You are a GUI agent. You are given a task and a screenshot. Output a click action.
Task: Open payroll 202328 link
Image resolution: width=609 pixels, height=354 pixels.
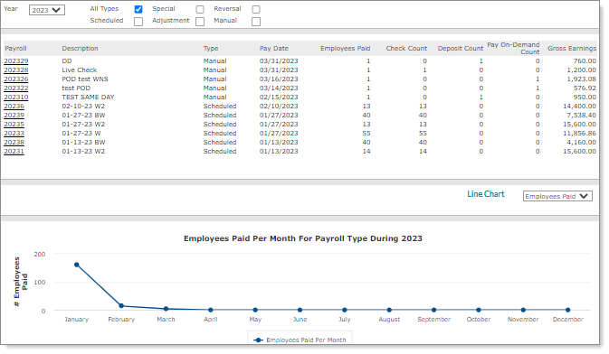16,70
